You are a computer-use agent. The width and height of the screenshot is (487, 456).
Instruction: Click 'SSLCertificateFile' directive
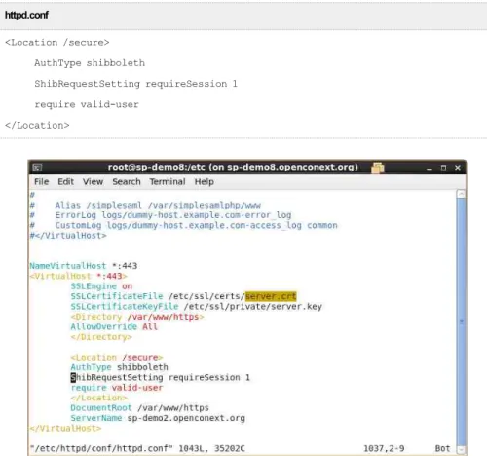click(117, 296)
